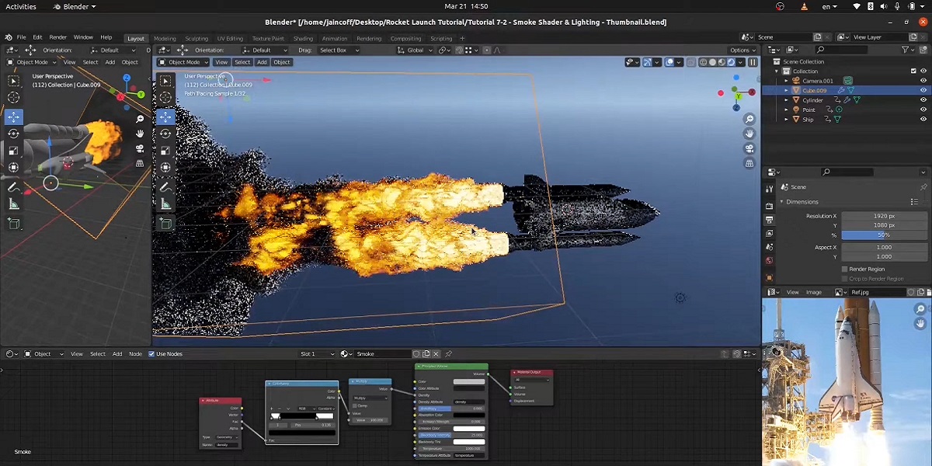Switch orthographic/perspective grid icon in main viewport

(749, 163)
